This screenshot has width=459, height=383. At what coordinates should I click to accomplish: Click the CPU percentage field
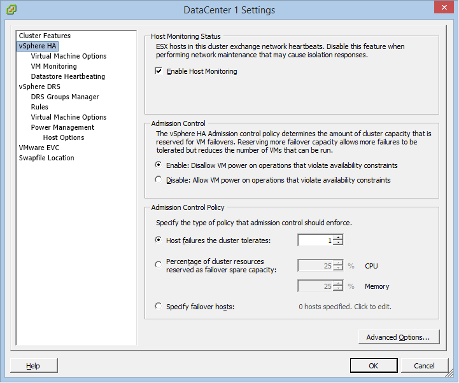click(316, 266)
